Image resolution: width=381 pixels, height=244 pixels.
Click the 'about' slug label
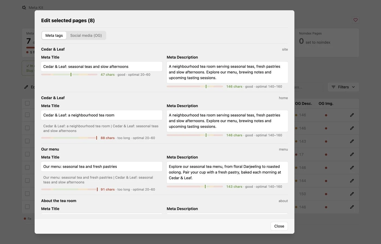pyautogui.click(x=283, y=201)
